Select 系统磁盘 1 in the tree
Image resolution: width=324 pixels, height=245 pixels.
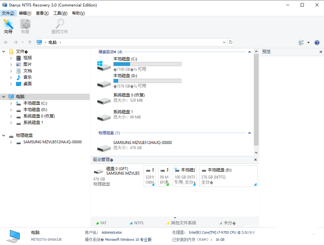33,122
